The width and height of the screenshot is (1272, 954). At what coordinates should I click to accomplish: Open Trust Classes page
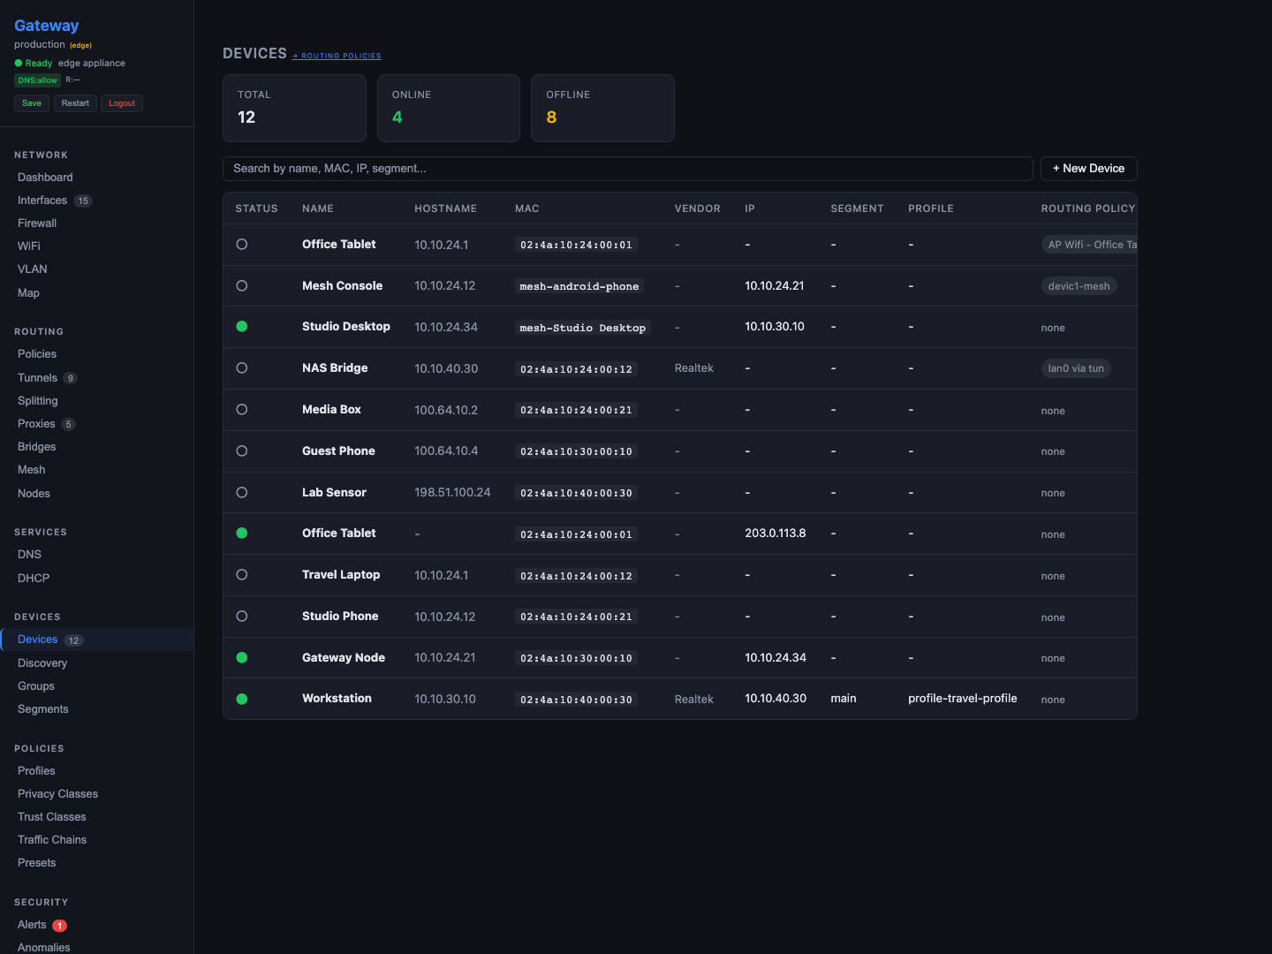(52, 817)
